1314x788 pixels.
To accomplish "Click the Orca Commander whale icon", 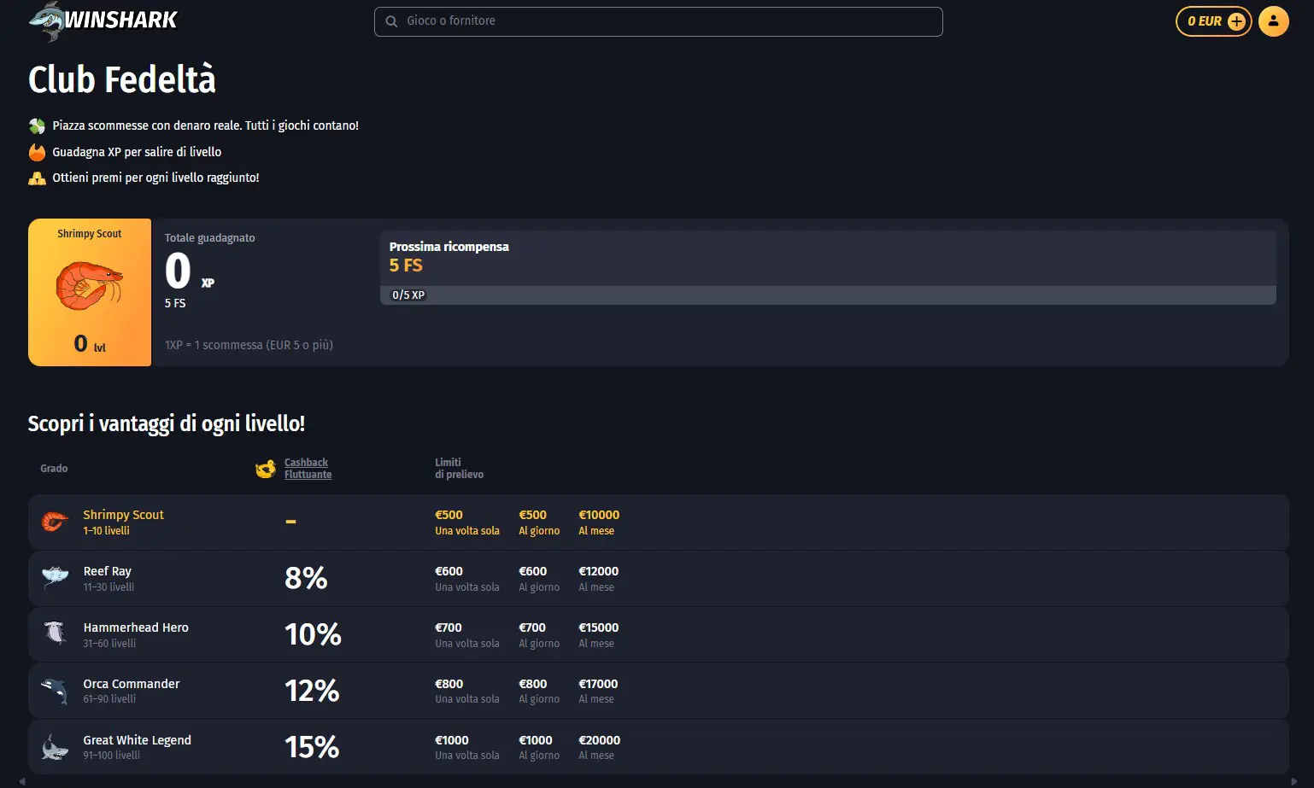I will click(x=55, y=690).
